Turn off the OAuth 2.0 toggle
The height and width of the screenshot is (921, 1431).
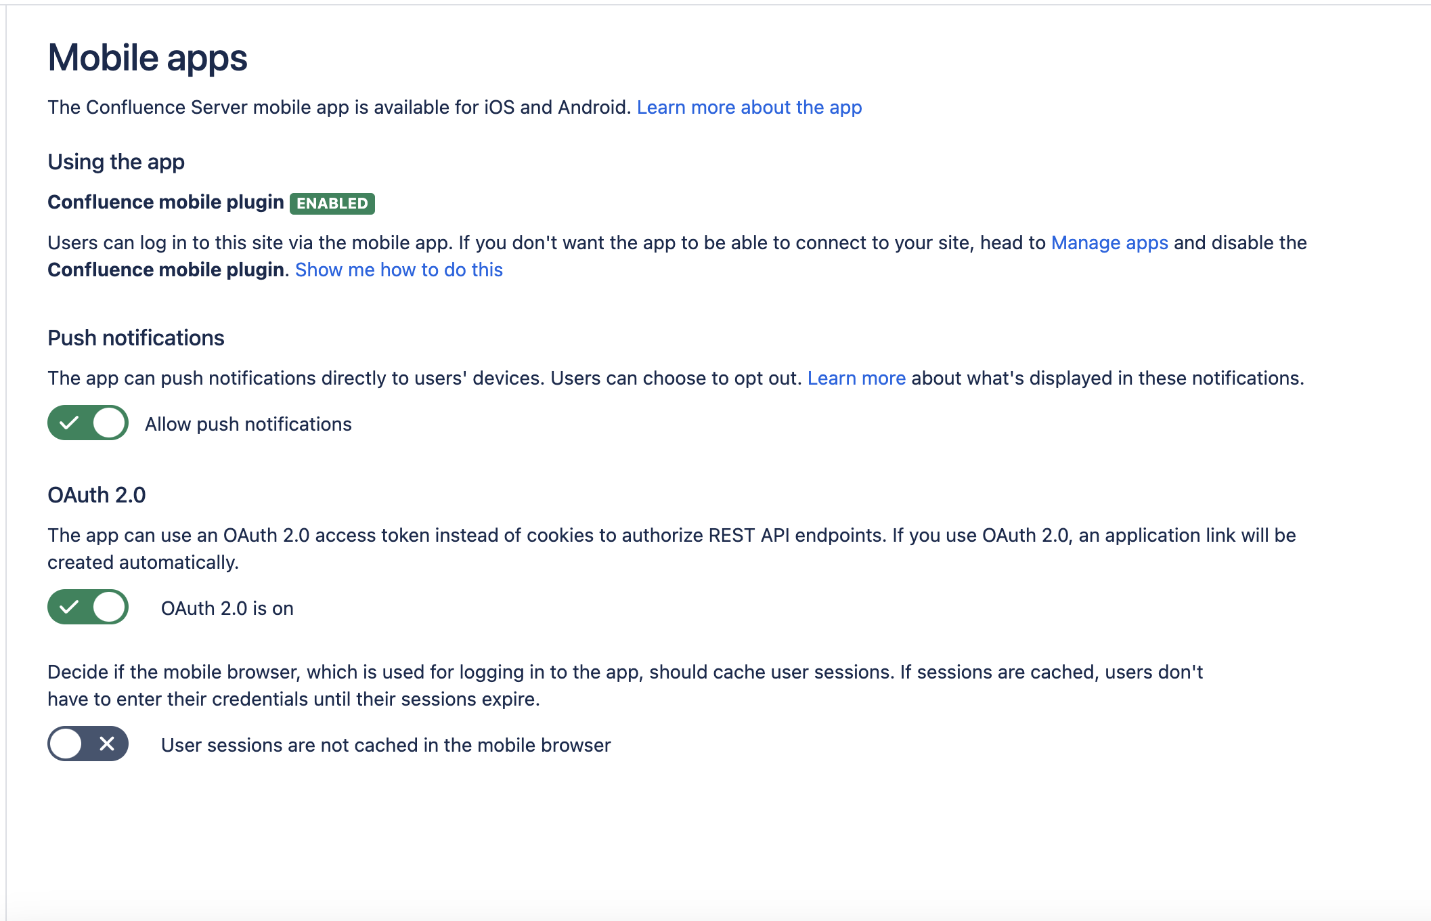[x=88, y=607]
